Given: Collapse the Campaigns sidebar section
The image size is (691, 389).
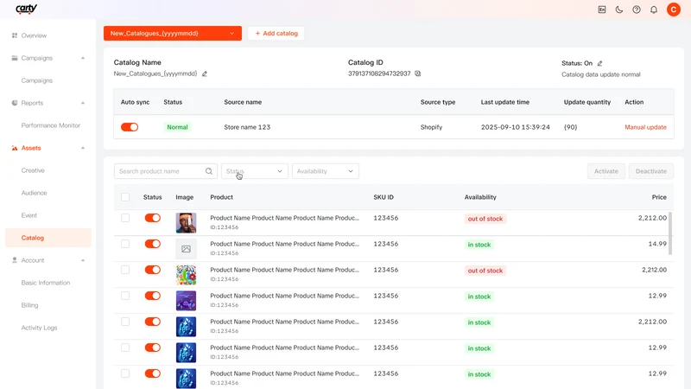Looking at the screenshot, I should (83, 58).
